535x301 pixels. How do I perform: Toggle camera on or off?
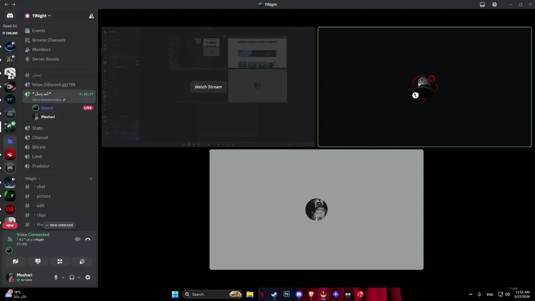click(15, 261)
